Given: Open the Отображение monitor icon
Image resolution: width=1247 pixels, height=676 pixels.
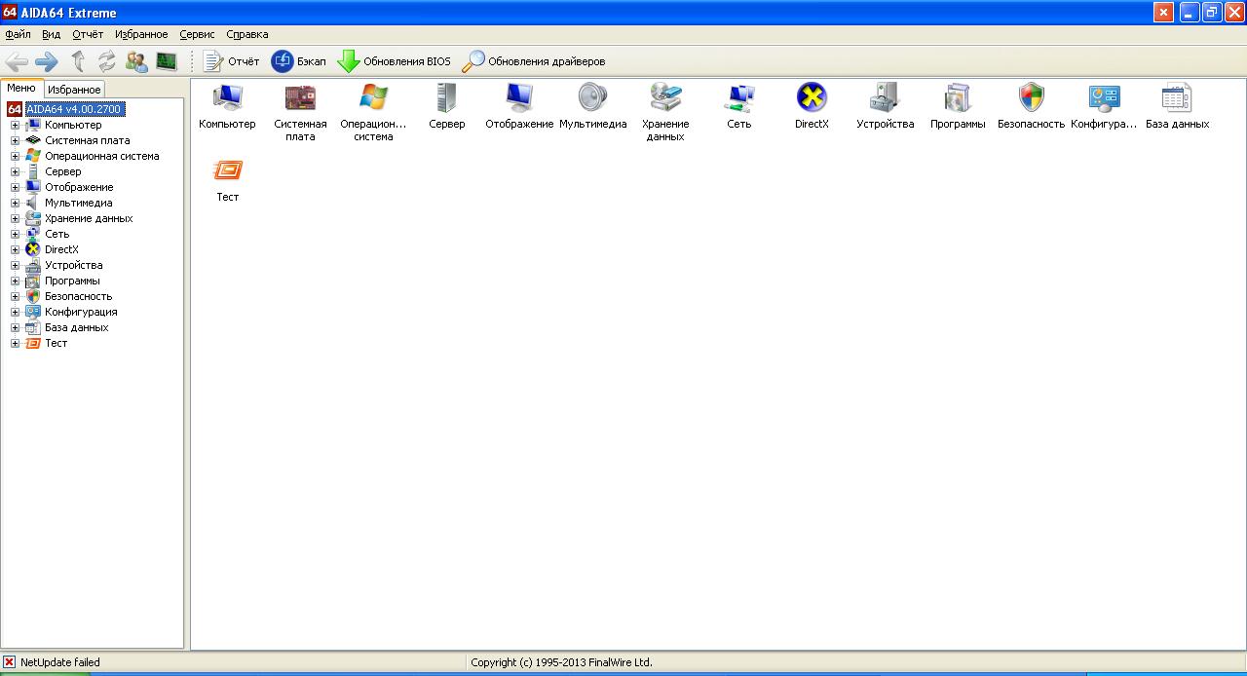Looking at the screenshot, I should coord(519,97).
